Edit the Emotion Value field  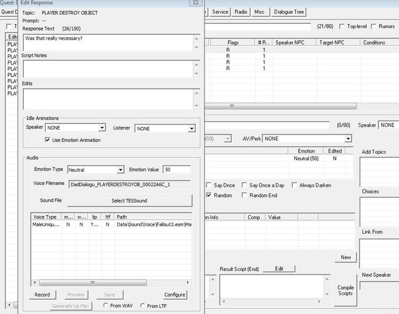tap(176, 169)
